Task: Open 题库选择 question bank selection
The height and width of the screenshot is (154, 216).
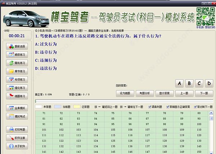Action: click(x=17, y=47)
